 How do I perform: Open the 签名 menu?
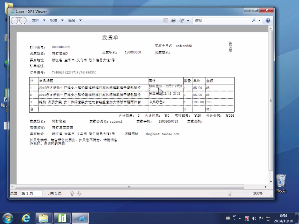click(72, 20)
